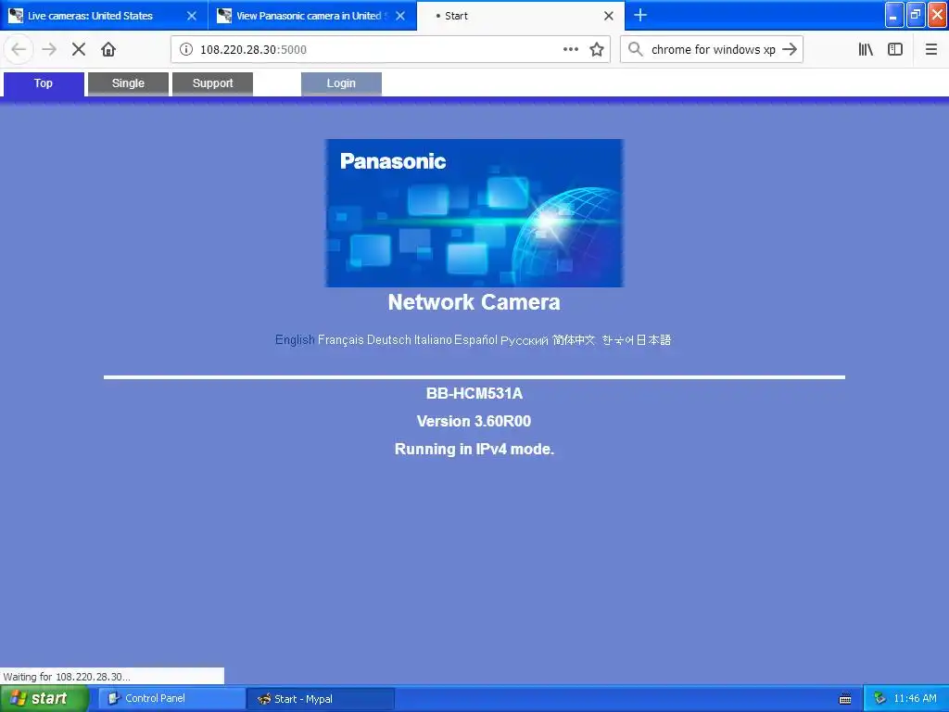Image resolution: width=949 pixels, height=712 pixels.
Task: Bookmark this page with star icon
Action: [x=597, y=50]
